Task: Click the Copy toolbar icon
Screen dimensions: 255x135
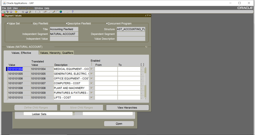Action: tap(39, 12)
